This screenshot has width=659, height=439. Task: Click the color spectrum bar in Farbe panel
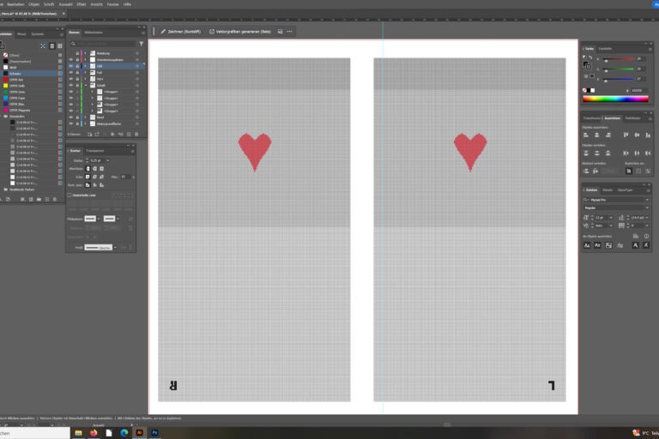click(615, 99)
